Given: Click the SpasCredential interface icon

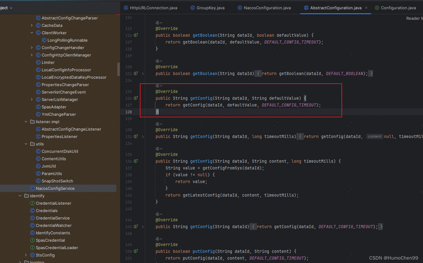Looking at the screenshot, I should click(32, 240).
